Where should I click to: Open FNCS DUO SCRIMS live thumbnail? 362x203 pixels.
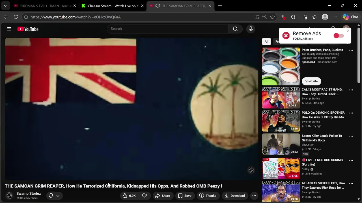pyautogui.click(x=281, y=168)
